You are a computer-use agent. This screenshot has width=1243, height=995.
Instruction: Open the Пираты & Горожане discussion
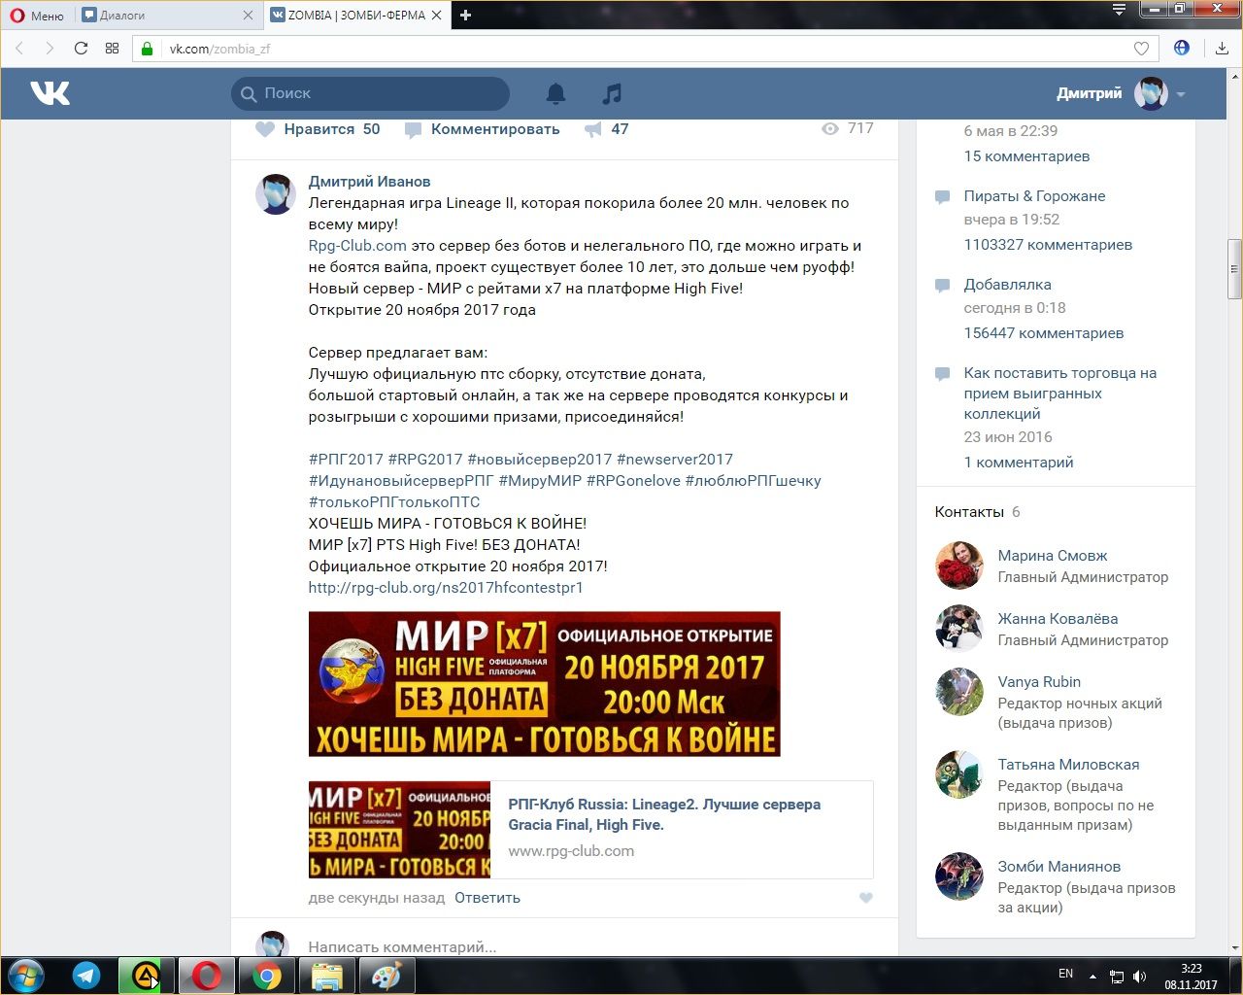point(1034,196)
